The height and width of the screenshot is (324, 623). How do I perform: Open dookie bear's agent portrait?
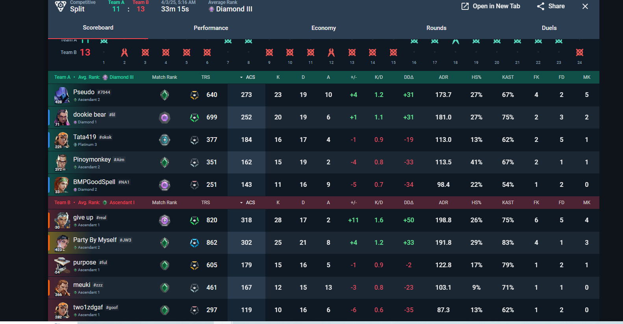coord(62,118)
